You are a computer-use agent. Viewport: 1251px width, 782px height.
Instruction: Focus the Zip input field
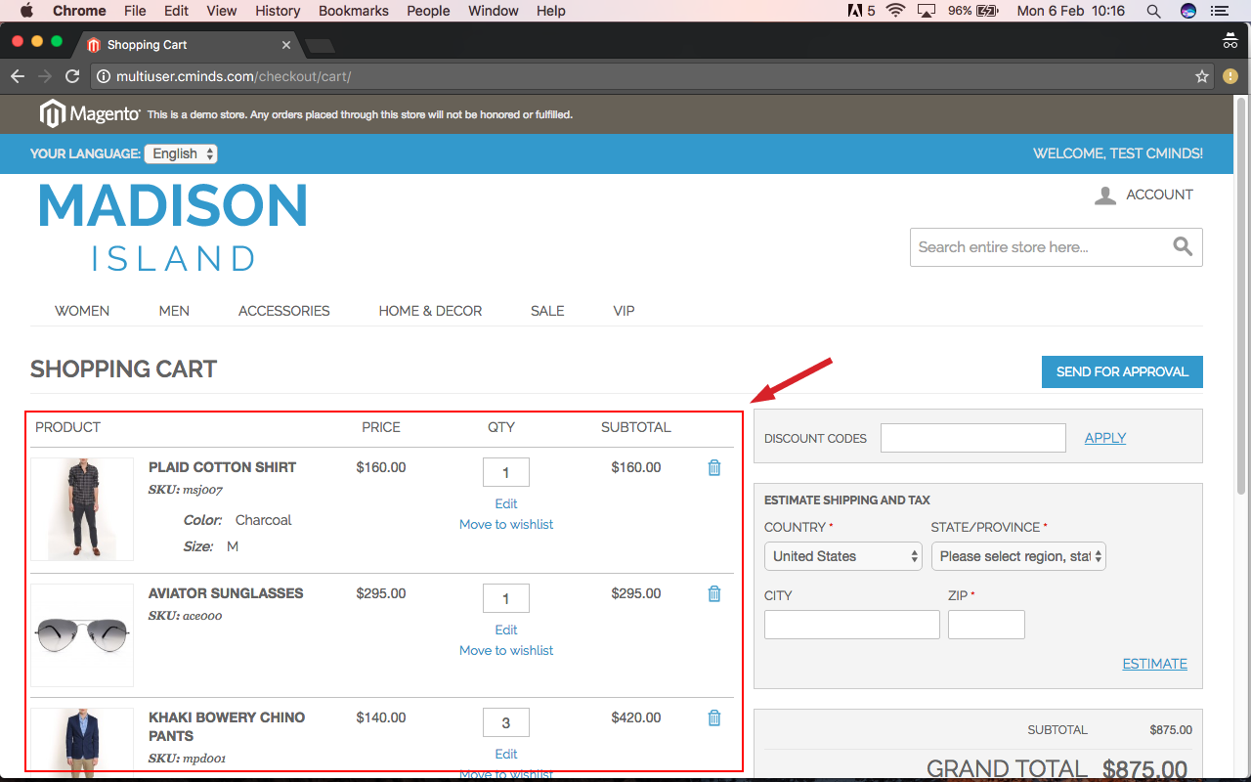pos(986,625)
